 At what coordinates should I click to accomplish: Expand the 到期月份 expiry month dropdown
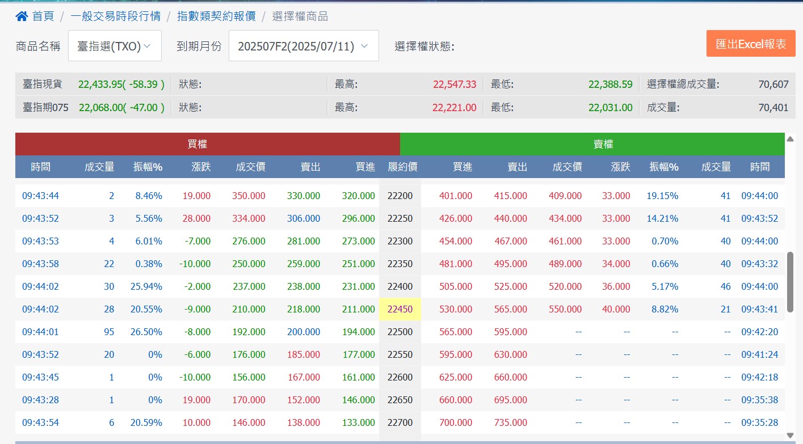point(304,46)
